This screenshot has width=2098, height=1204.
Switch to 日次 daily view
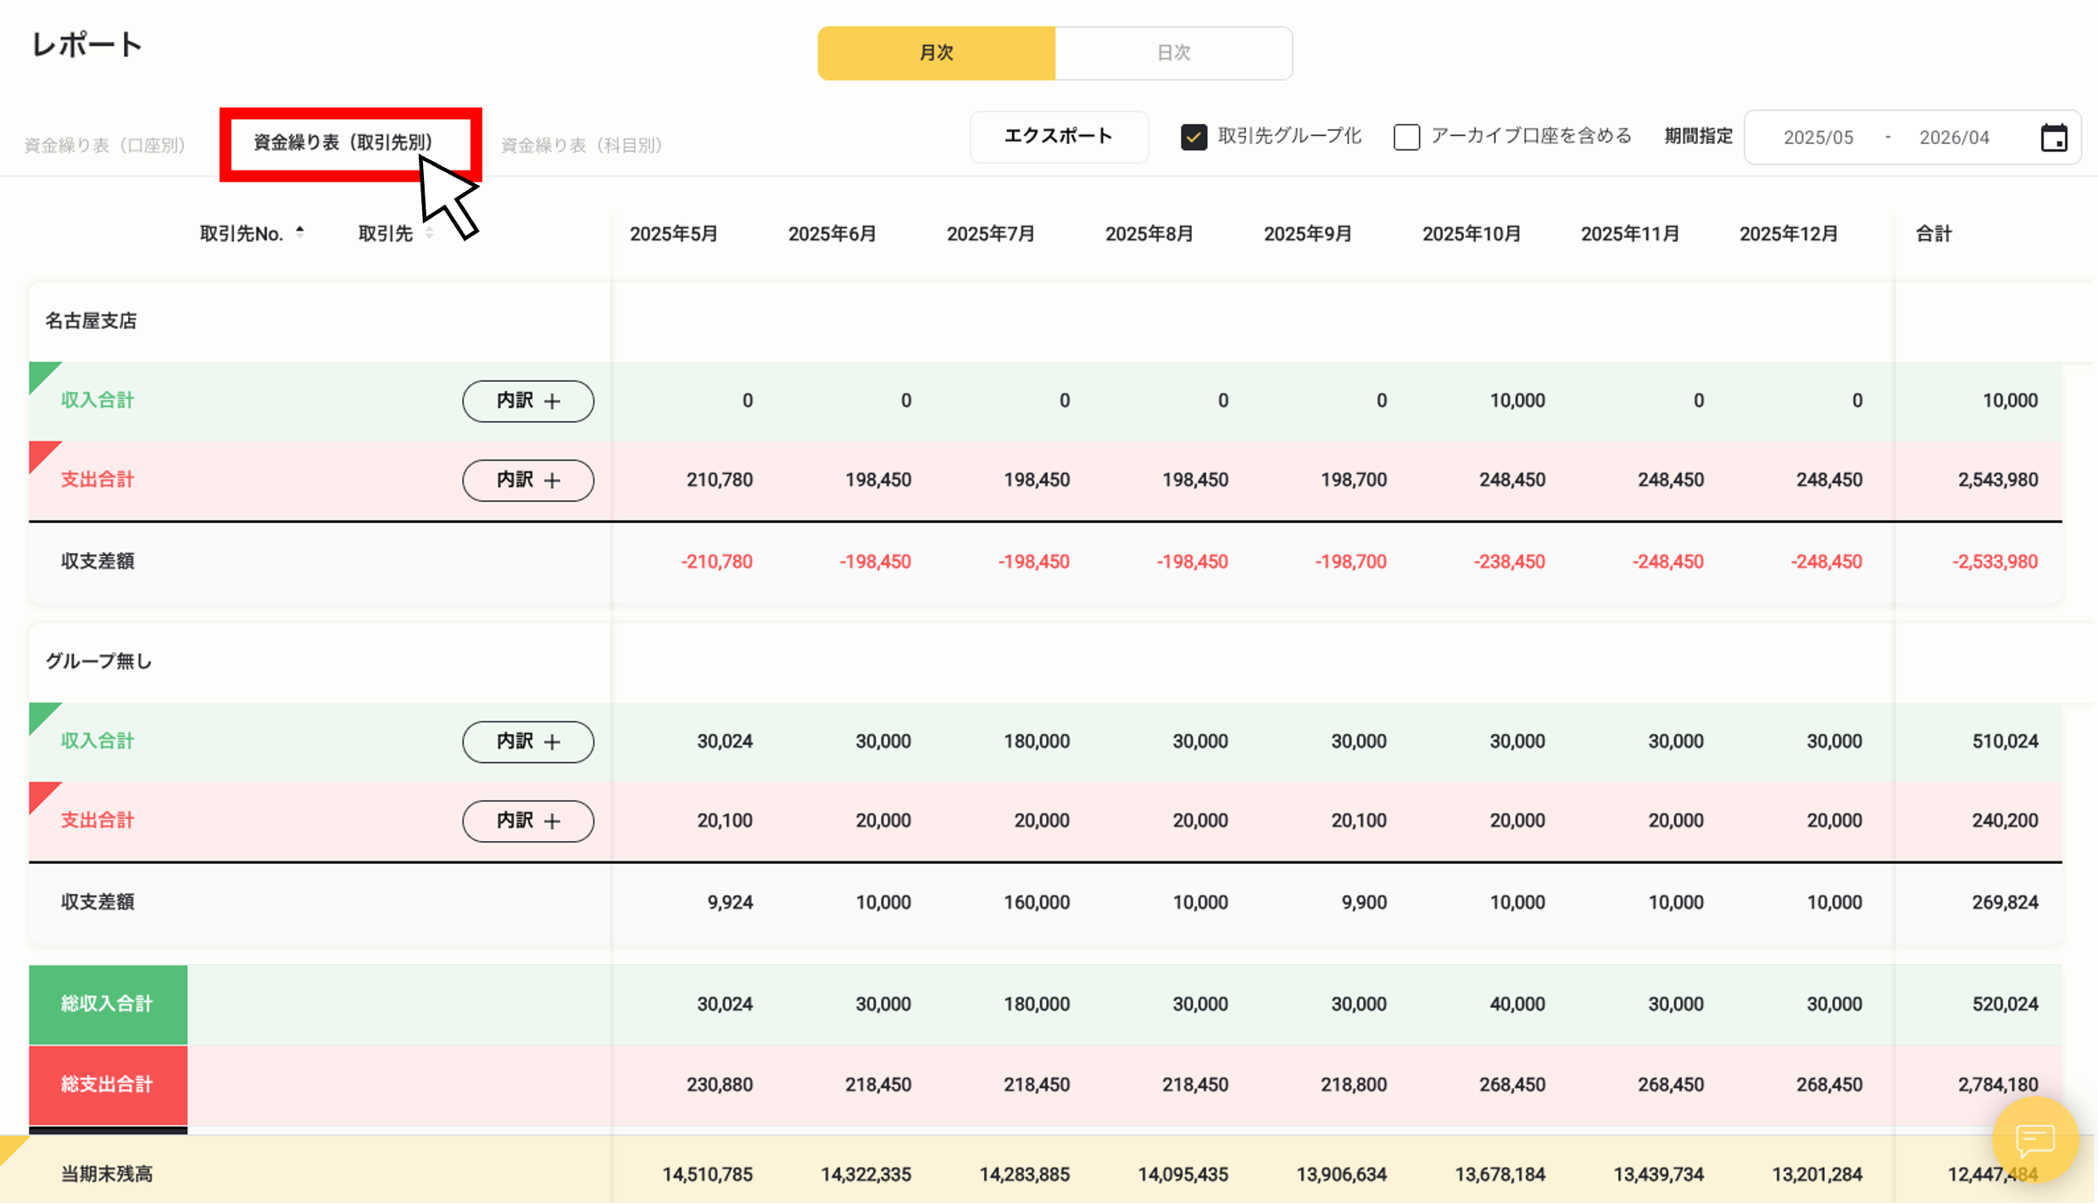click(x=1174, y=53)
